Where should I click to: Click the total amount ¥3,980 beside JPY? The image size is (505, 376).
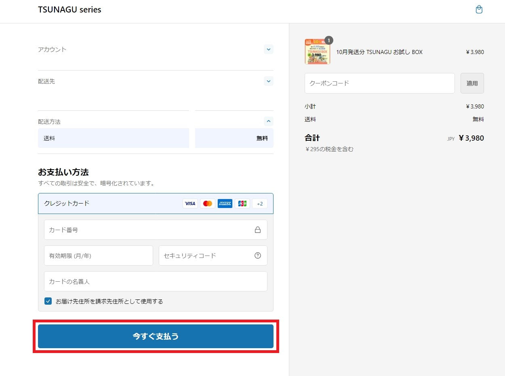(471, 138)
